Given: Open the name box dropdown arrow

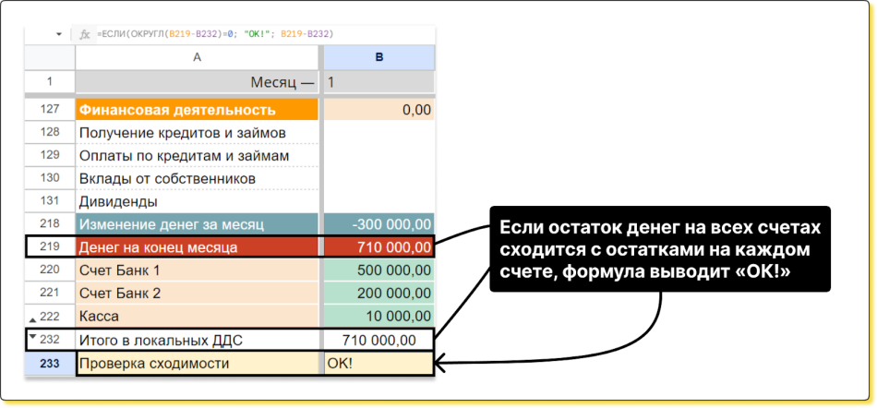Looking at the screenshot, I should tap(59, 34).
